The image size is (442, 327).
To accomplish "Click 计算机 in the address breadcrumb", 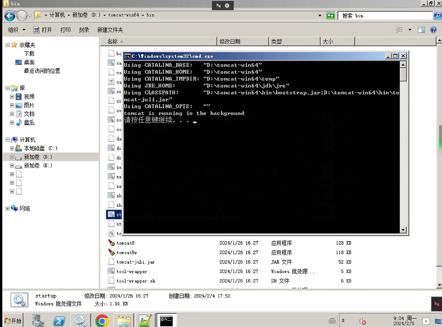I will point(57,15).
